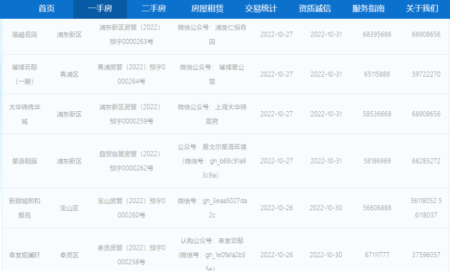Click 微信公众号：上海大华锦宸府 cell
The image size is (450, 271).
(x=212, y=114)
